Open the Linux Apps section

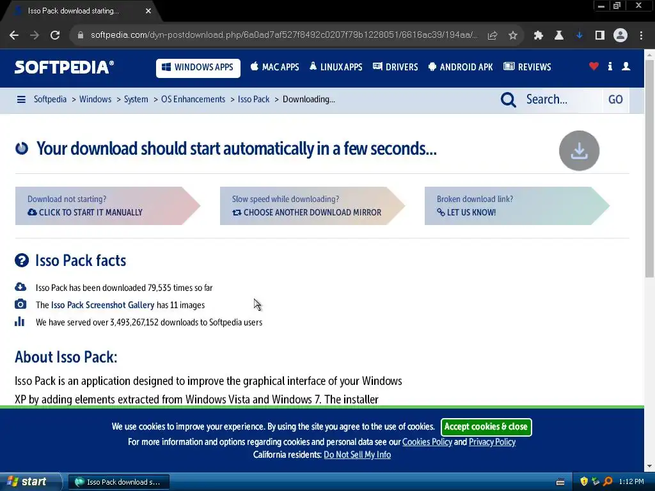point(336,67)
